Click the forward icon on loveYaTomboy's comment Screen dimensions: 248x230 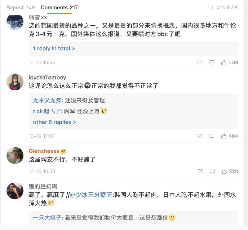[x=200, y=136]
